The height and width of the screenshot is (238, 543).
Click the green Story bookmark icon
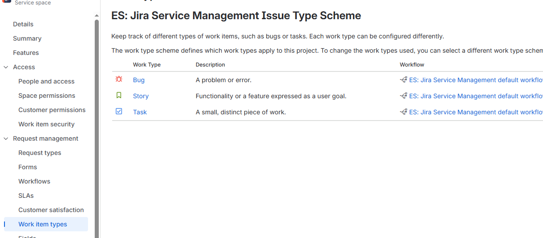pos(119,96)
